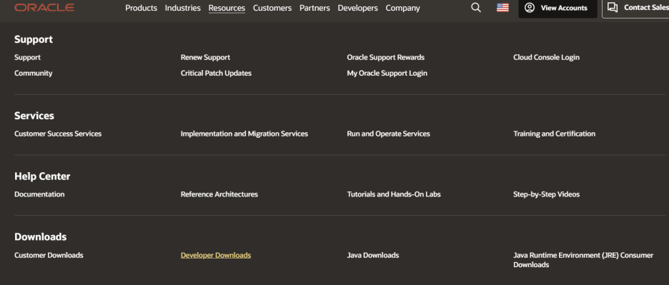Screen dimensions: 669x285
Task: Open the Company menu
Action: [x=403, y=8]
